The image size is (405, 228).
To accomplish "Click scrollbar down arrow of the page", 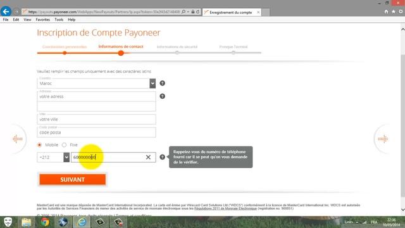I will pos(402,210).
